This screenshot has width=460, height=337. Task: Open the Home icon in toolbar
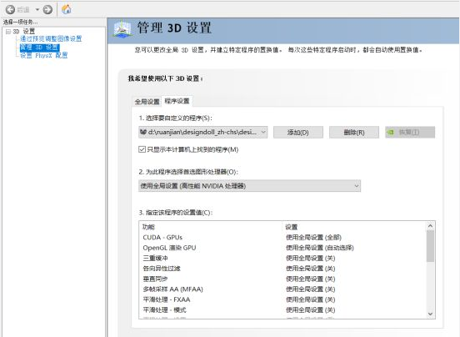(67, 9)
